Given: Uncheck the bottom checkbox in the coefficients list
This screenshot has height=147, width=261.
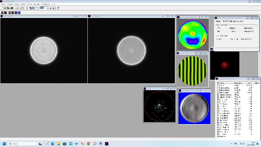Looking at the screenshot, I should [218, 137].
